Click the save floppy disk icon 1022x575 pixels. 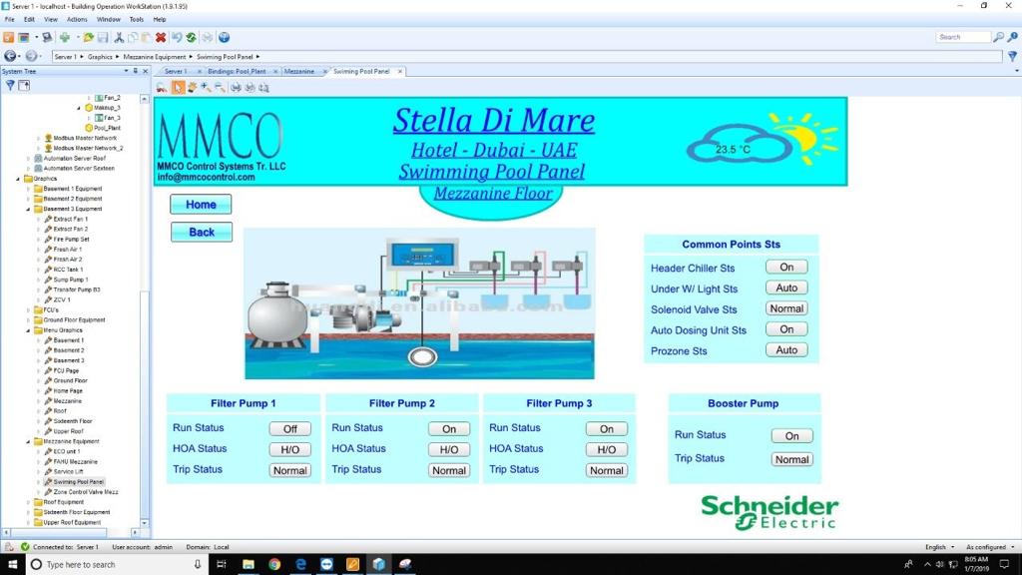tap(103, 38)
